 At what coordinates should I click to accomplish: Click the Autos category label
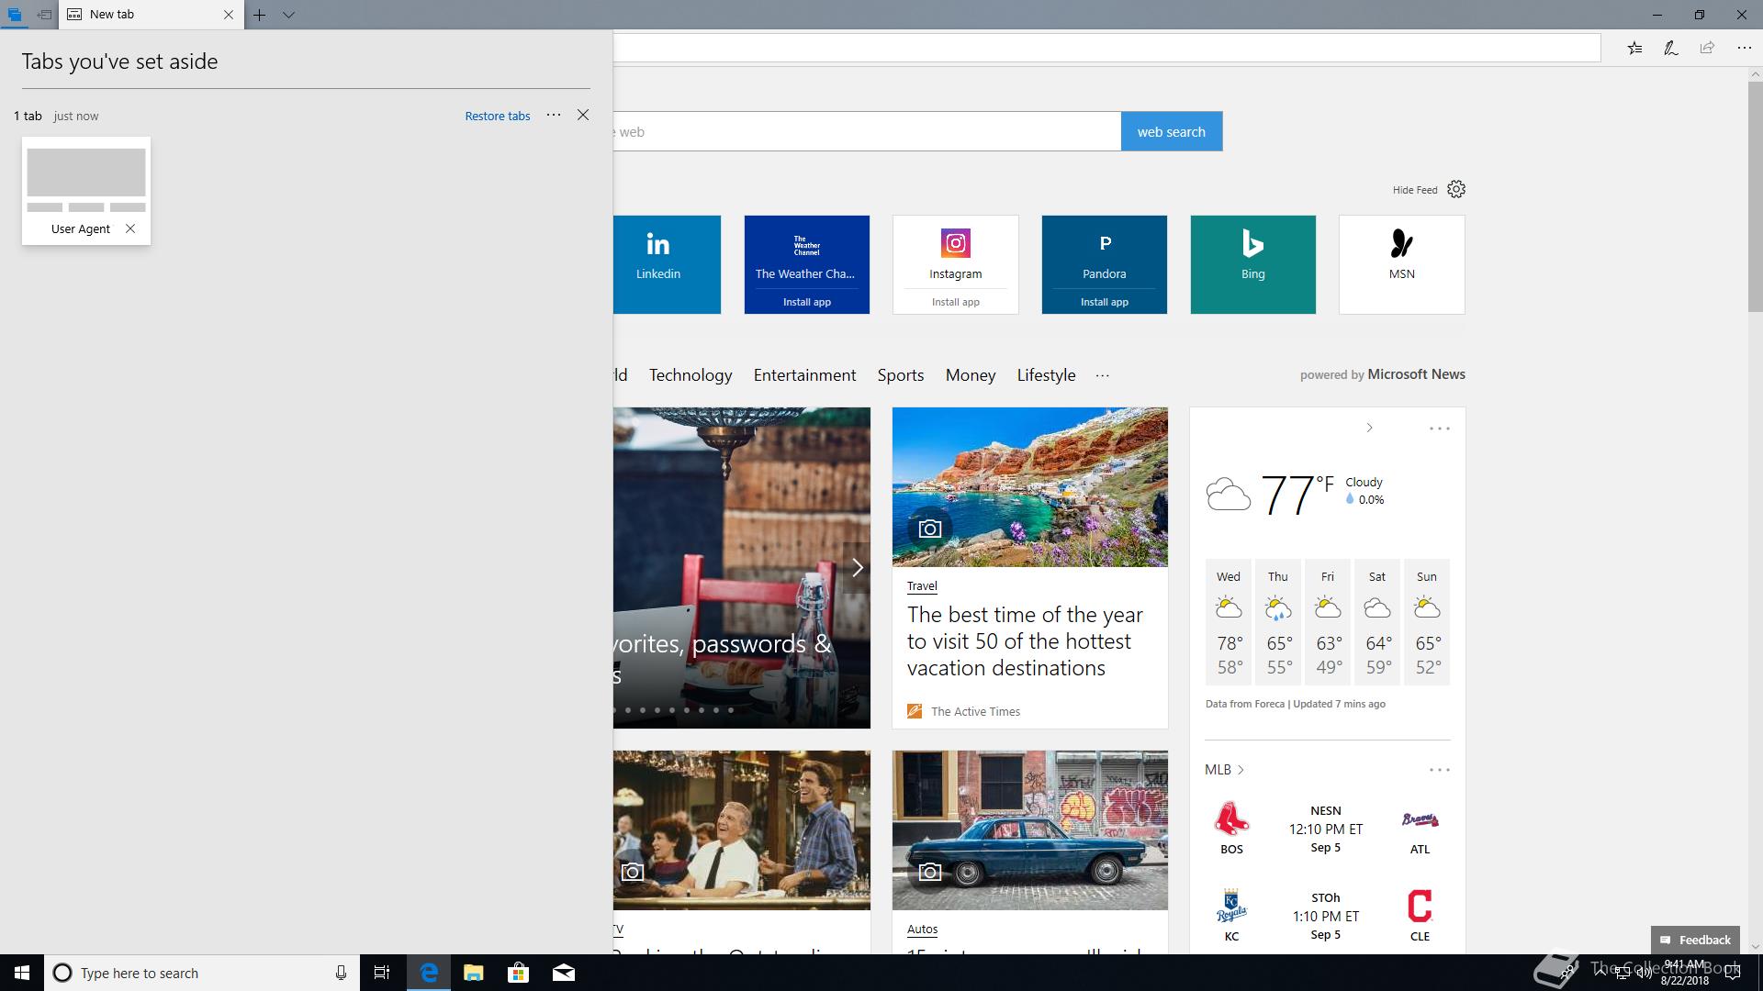(x=922, y=930)
